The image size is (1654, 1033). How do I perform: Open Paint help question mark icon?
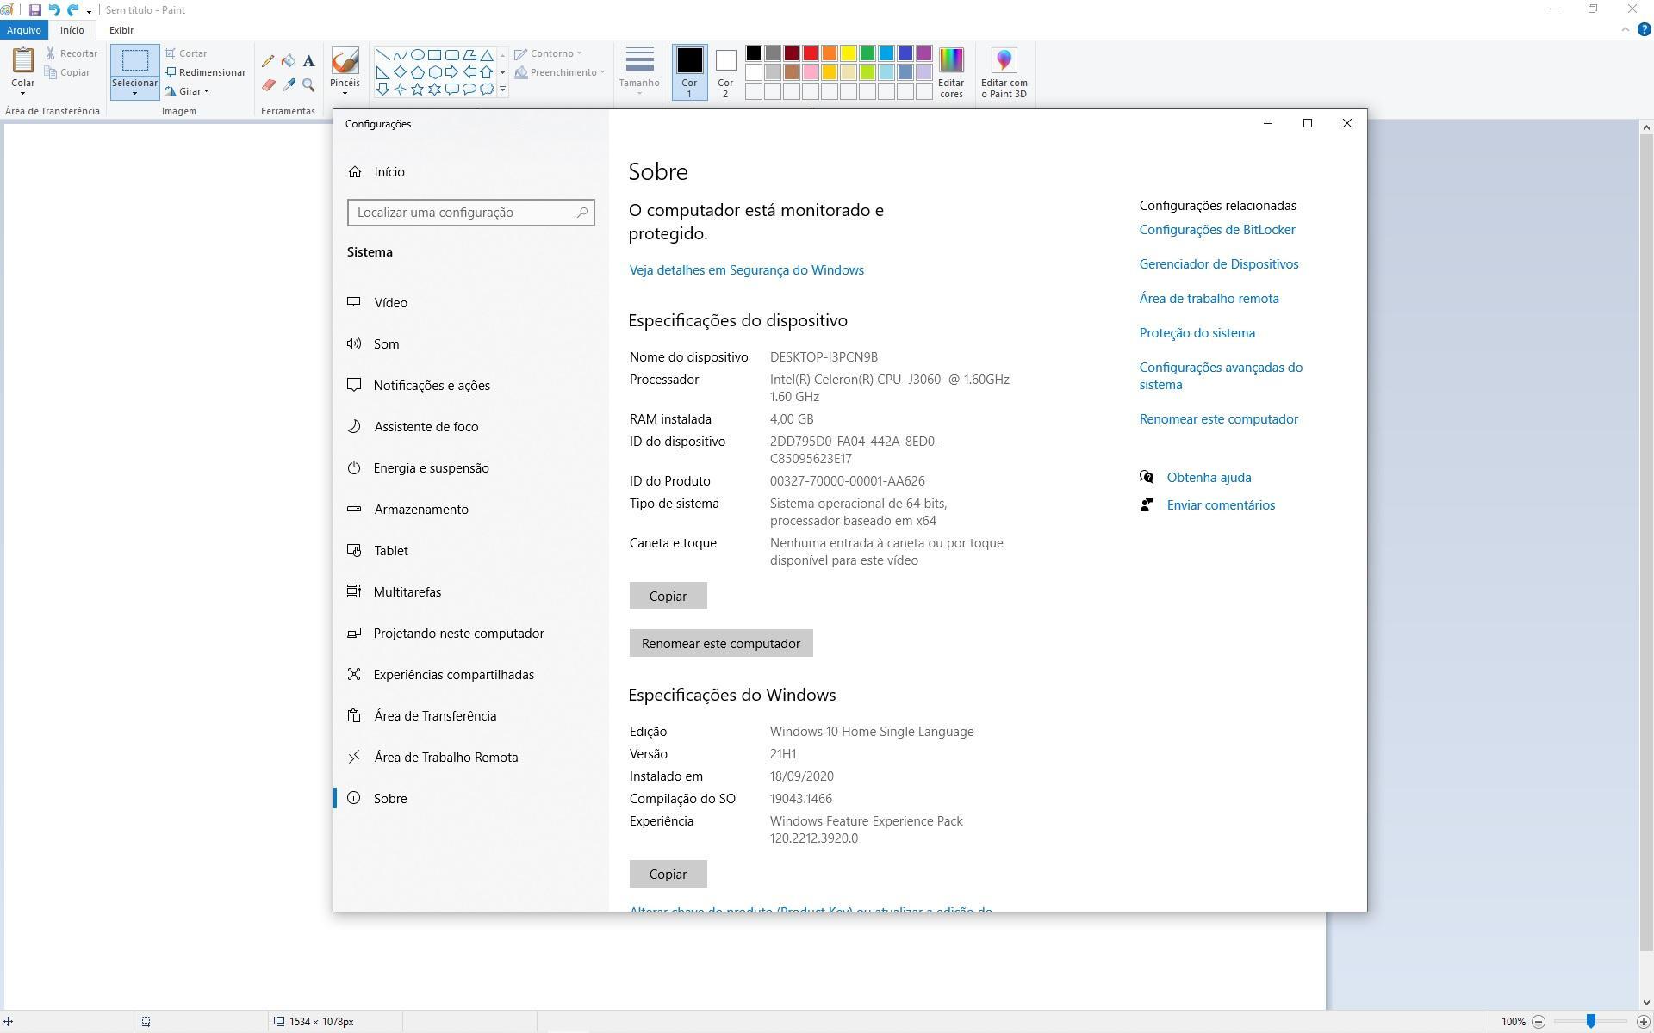point(1644,29)
